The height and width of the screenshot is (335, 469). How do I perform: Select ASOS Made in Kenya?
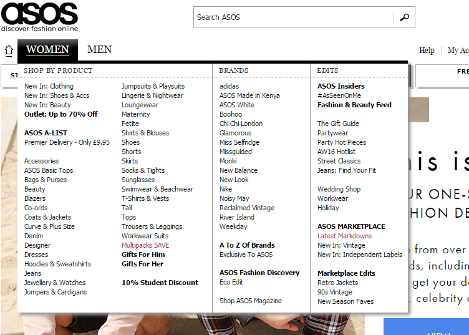pos(249,95)
